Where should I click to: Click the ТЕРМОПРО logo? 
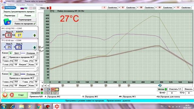point(9,8)
